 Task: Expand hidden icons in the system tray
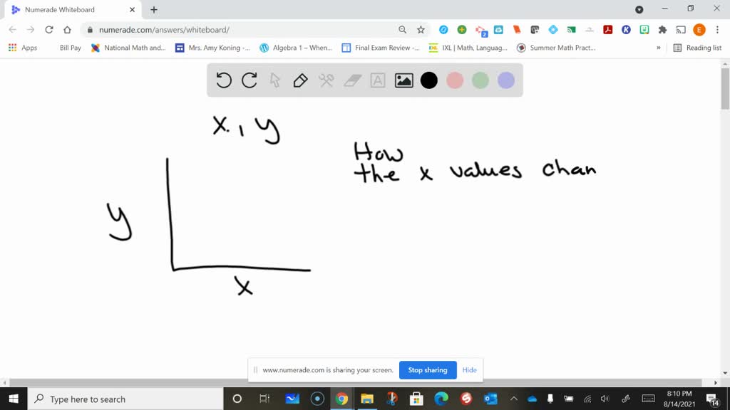pyautogui.click(x=513, y=399)
